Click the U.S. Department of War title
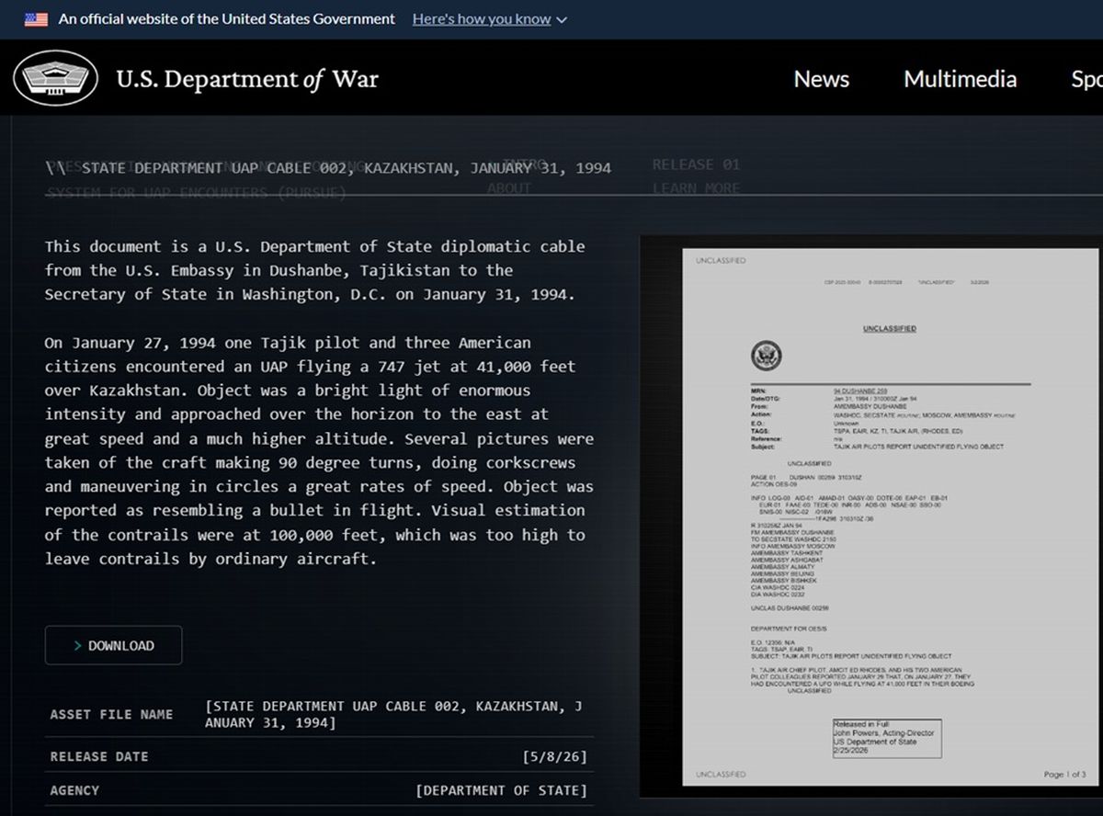The image size is (1103, 816). pos(247,79)
